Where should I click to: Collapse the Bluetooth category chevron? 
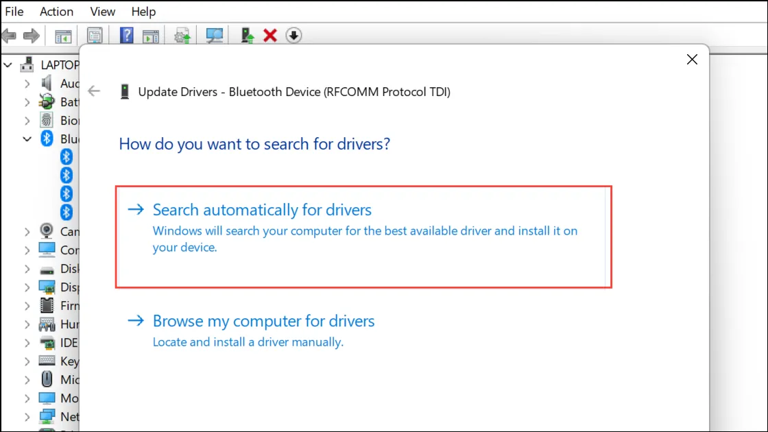tap(27, 139)
